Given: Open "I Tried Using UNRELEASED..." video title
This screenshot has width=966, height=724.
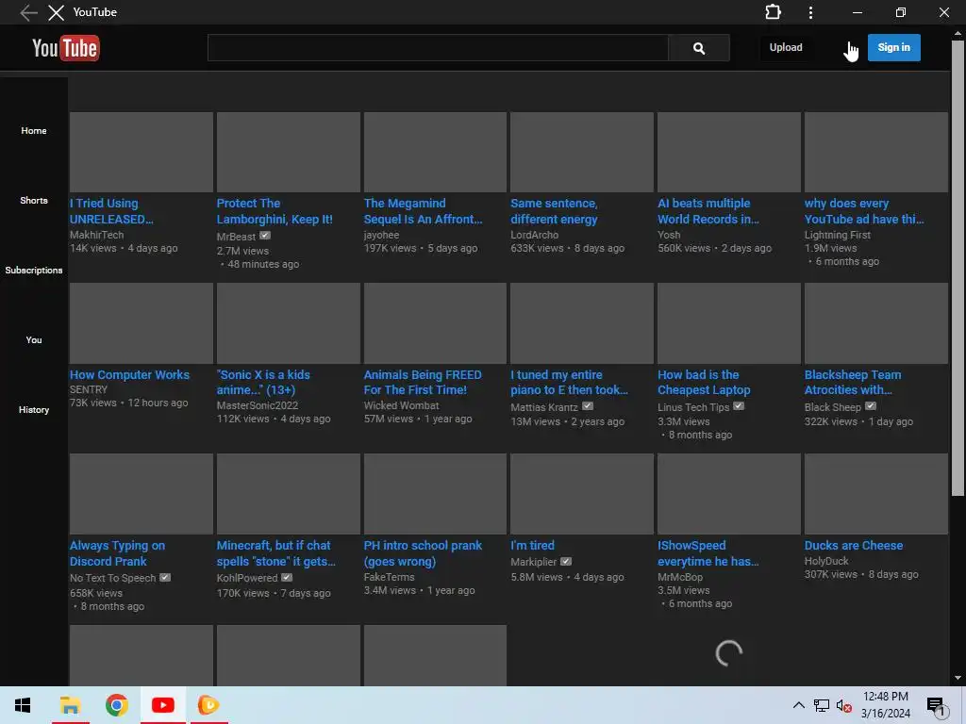Looking at the screenshot, I should (111, 211).
